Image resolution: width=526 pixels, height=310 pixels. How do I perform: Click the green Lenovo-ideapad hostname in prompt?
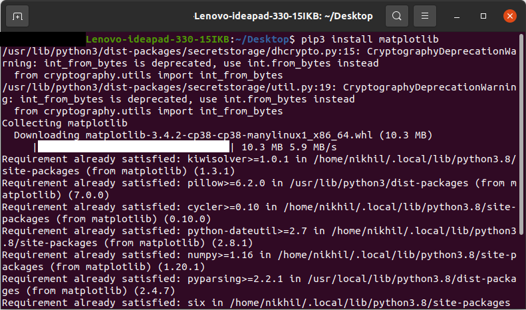click(158, 40)
